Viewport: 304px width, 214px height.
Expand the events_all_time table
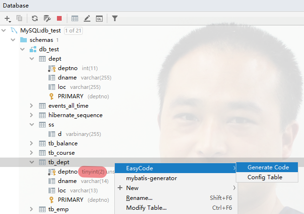coord(32,106)
